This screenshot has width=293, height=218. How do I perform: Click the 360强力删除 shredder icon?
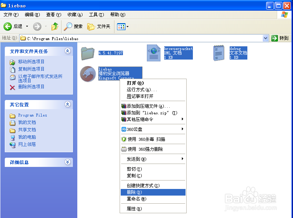(124, 149)
